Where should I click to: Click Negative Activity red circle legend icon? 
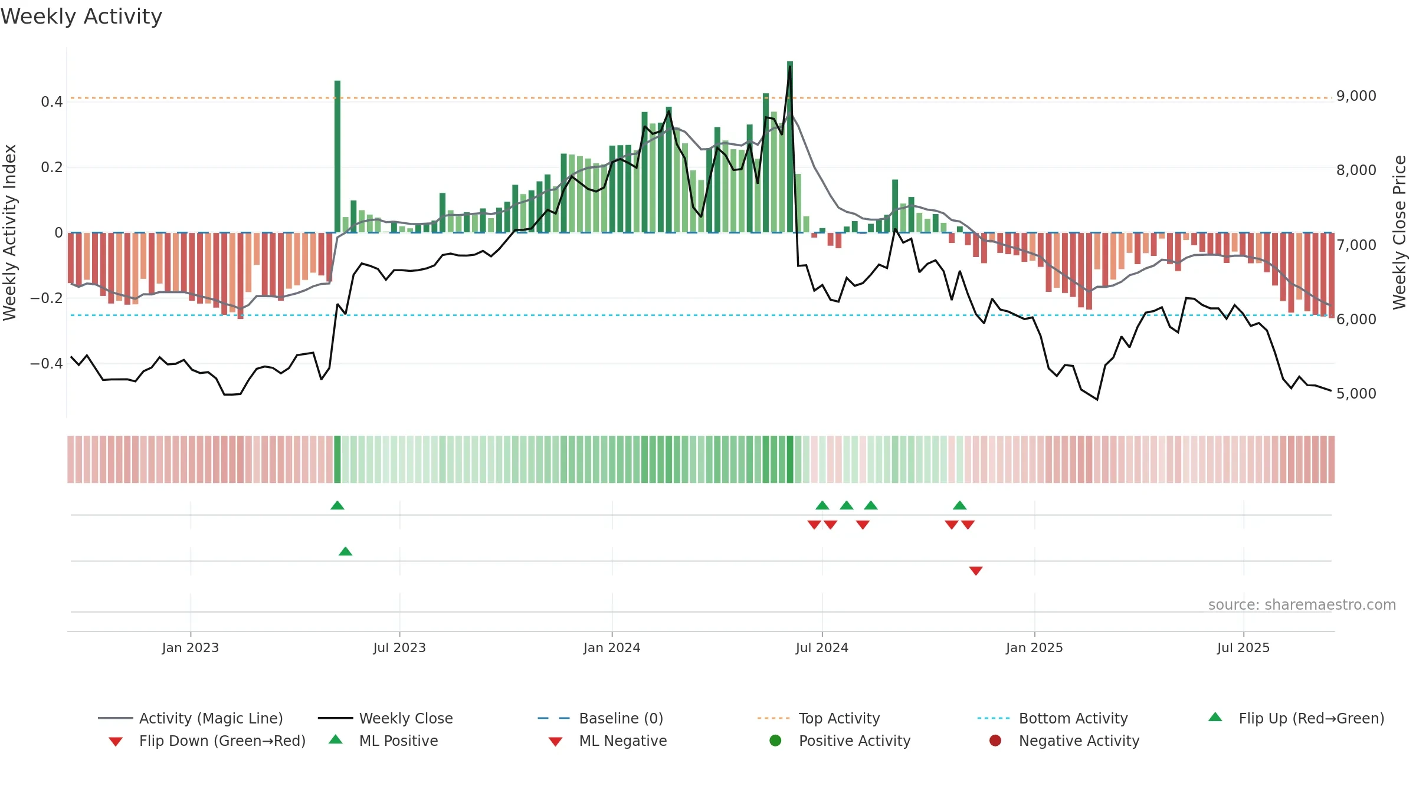coord(995,741)
